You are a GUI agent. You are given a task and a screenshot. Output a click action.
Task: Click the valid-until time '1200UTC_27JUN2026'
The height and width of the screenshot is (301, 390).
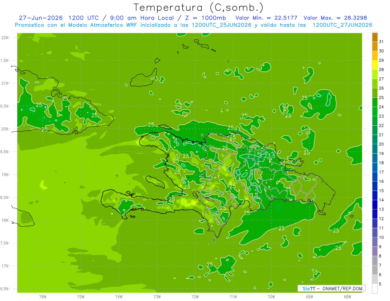[x=342, y=25]
